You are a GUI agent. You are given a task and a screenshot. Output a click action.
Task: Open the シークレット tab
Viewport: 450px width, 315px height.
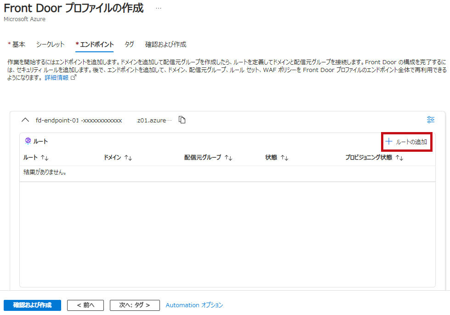pos(50,44)
